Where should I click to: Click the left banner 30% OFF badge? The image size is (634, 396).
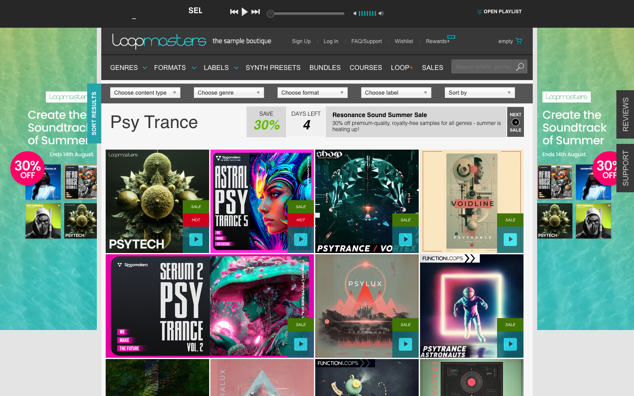pyautogui.click(x=27, y=169)
